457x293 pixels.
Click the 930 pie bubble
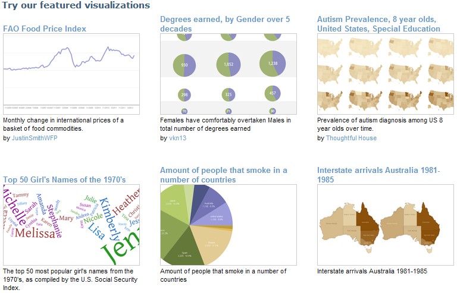pos(184,65)
